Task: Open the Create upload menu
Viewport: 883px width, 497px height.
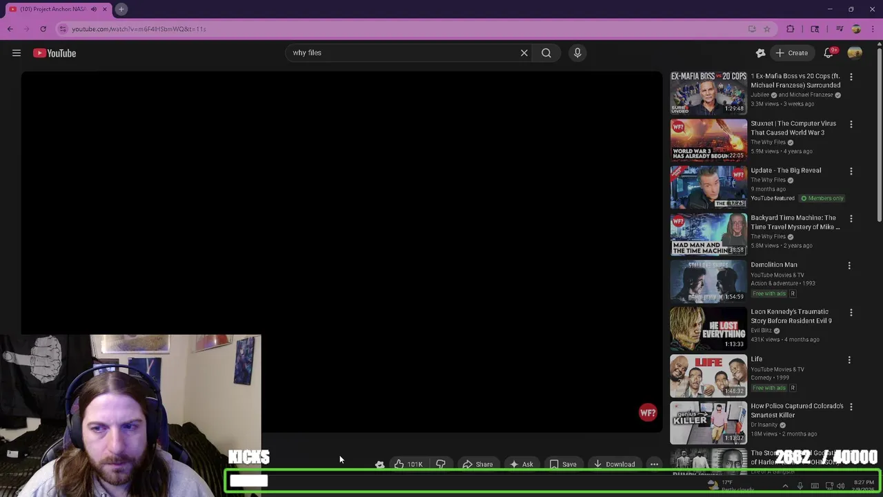Action: click(791, 53)
